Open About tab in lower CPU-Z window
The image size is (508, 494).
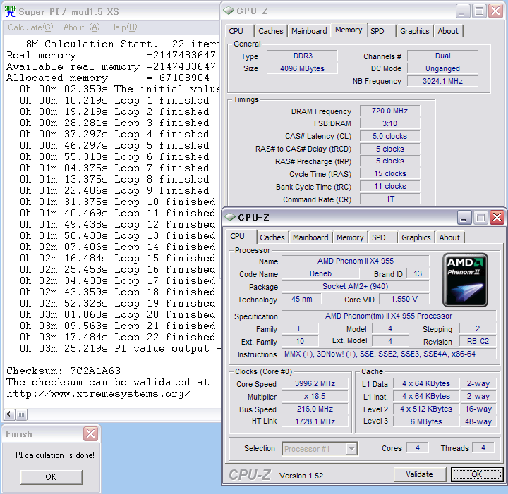click(x=449, y=237)
